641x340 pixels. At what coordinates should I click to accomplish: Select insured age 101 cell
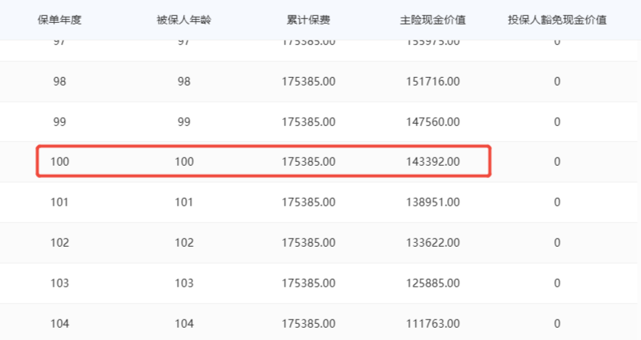tap(184, 202)
